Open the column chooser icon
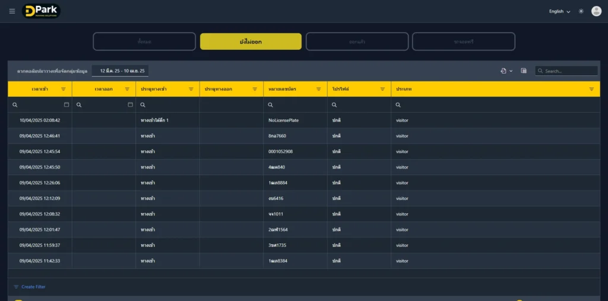This screenshot has width=608, height=301. tap(524, 71)
